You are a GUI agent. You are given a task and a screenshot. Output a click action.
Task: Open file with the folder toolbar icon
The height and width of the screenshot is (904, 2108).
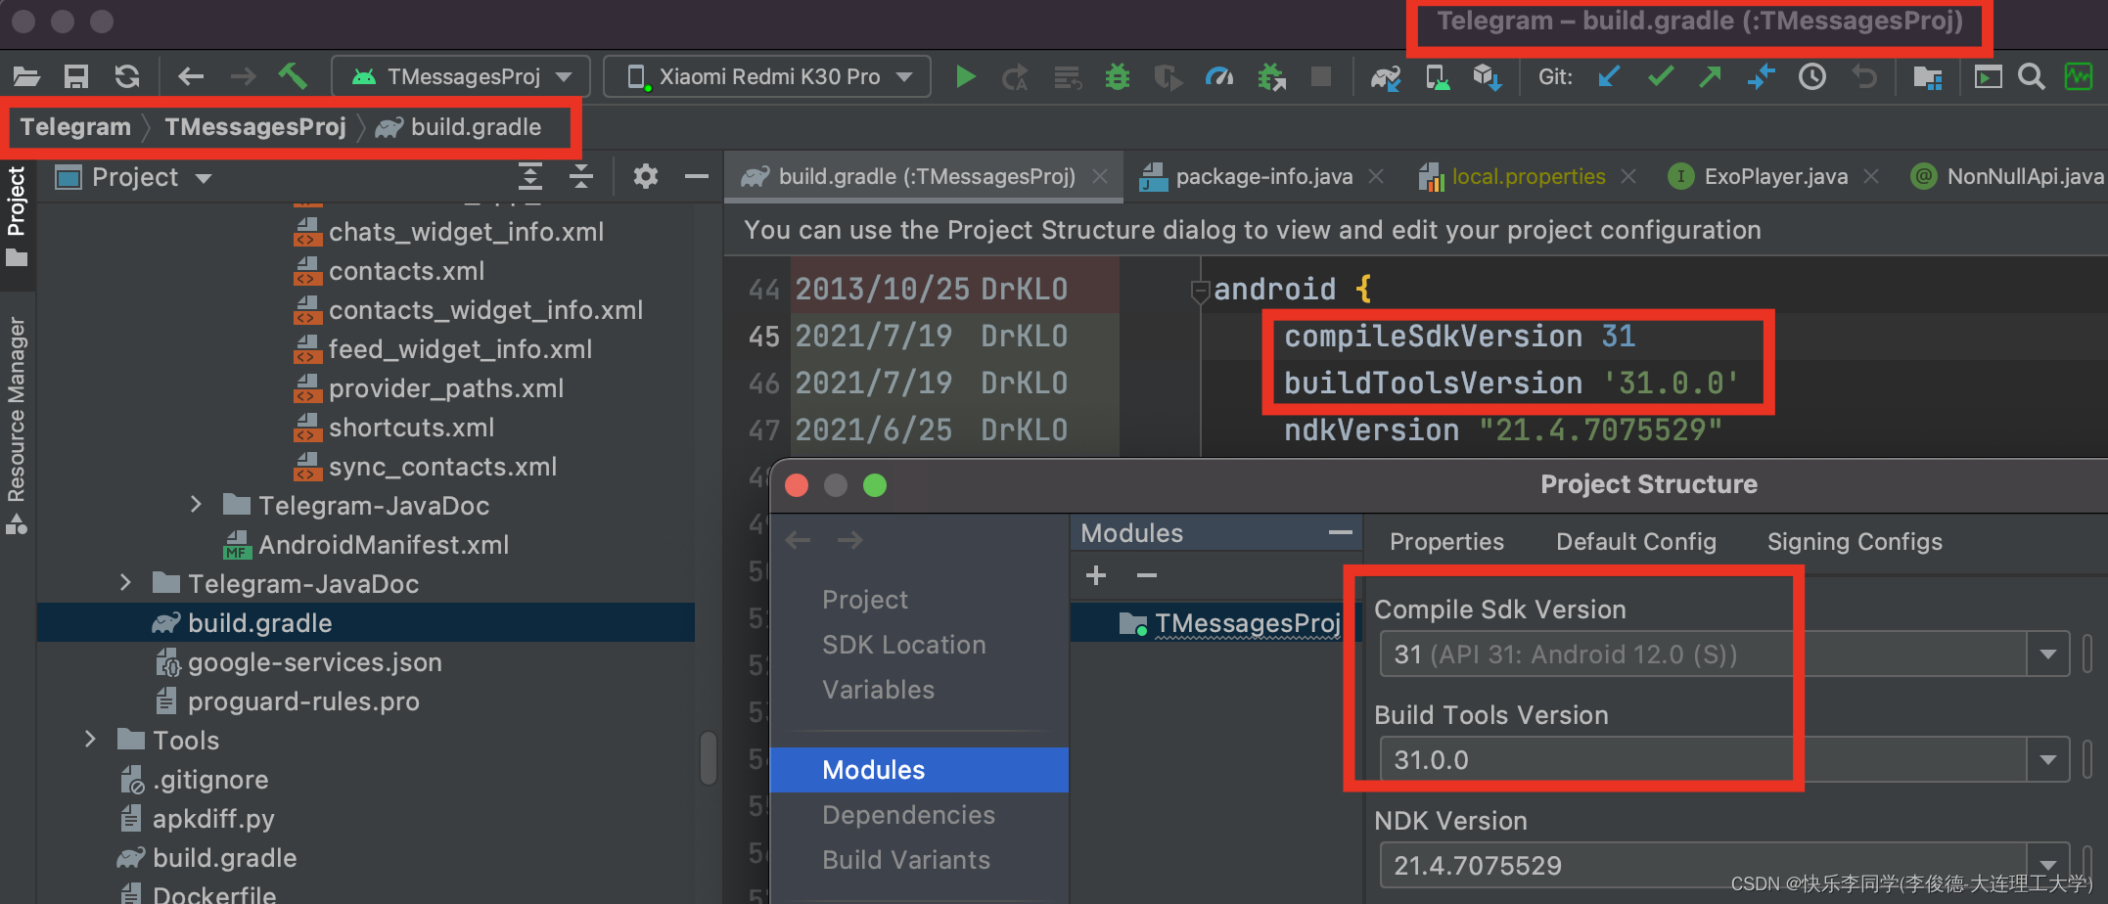[x=26, y=76]
